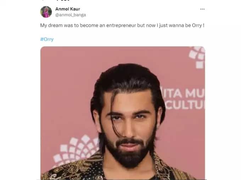Screen dimensions: 241x180
Task: Open the three-dot more options menu
Action: [x=202, y=9]
